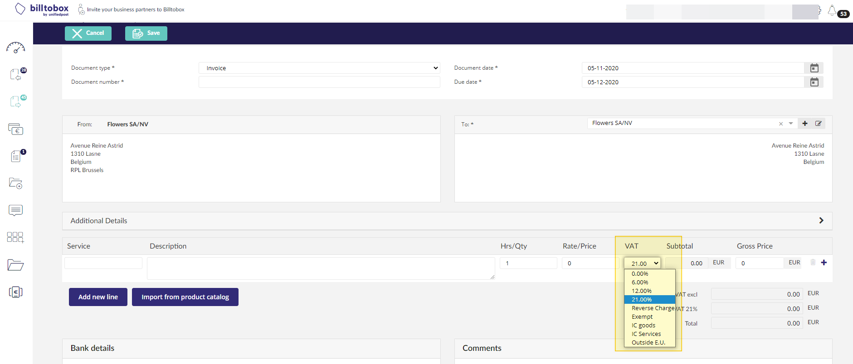Clear the Flowers SA/NV recipient selection
This screenshot has width=853, height=364.
tap(781, 124)
